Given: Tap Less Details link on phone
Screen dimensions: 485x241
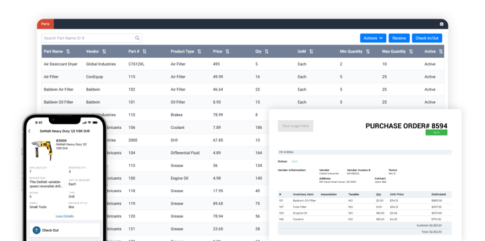Looking at the screenshot, I should (64, 216).
